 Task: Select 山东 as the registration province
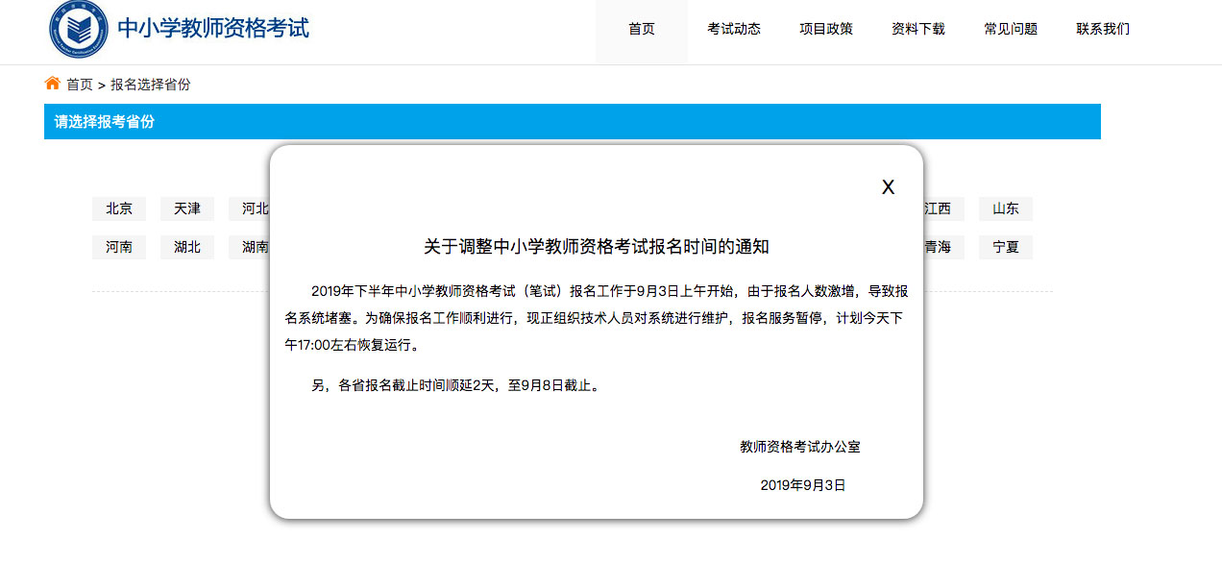1005,208
